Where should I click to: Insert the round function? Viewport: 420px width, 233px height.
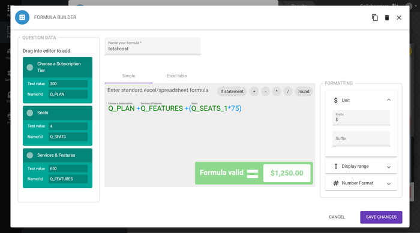click(x=304, y=92)
